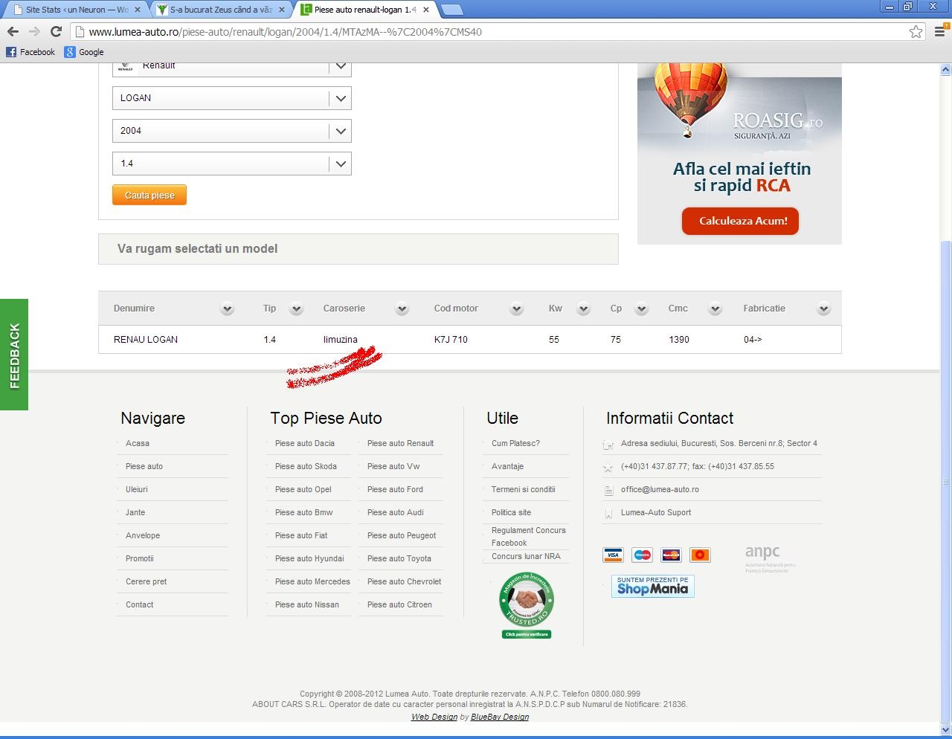Open a new browser tab
The width and height of the screenshot is (952, 739).
point(451,10)
